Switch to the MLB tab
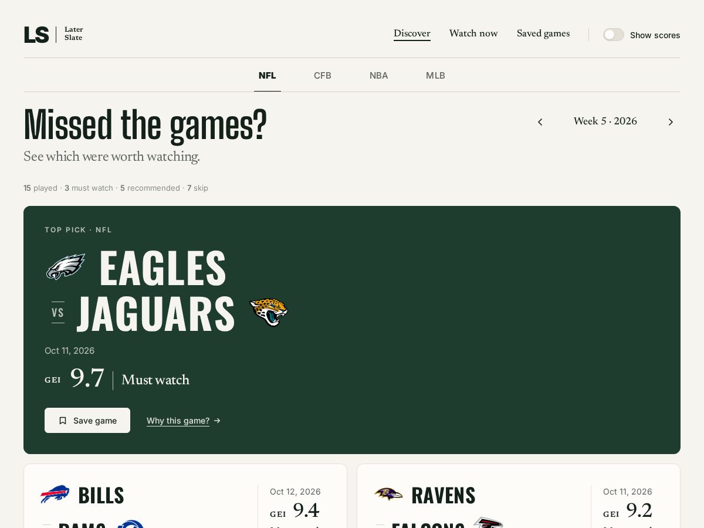The image size is (704, 528). click(435, 76)
